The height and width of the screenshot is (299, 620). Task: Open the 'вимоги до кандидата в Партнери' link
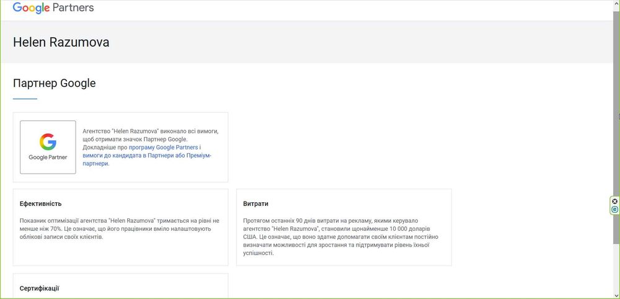(147, 159)
